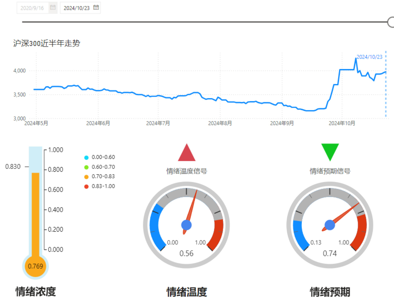
Task: Click the 2024/10/23 chart marker label
Action: 369,57
